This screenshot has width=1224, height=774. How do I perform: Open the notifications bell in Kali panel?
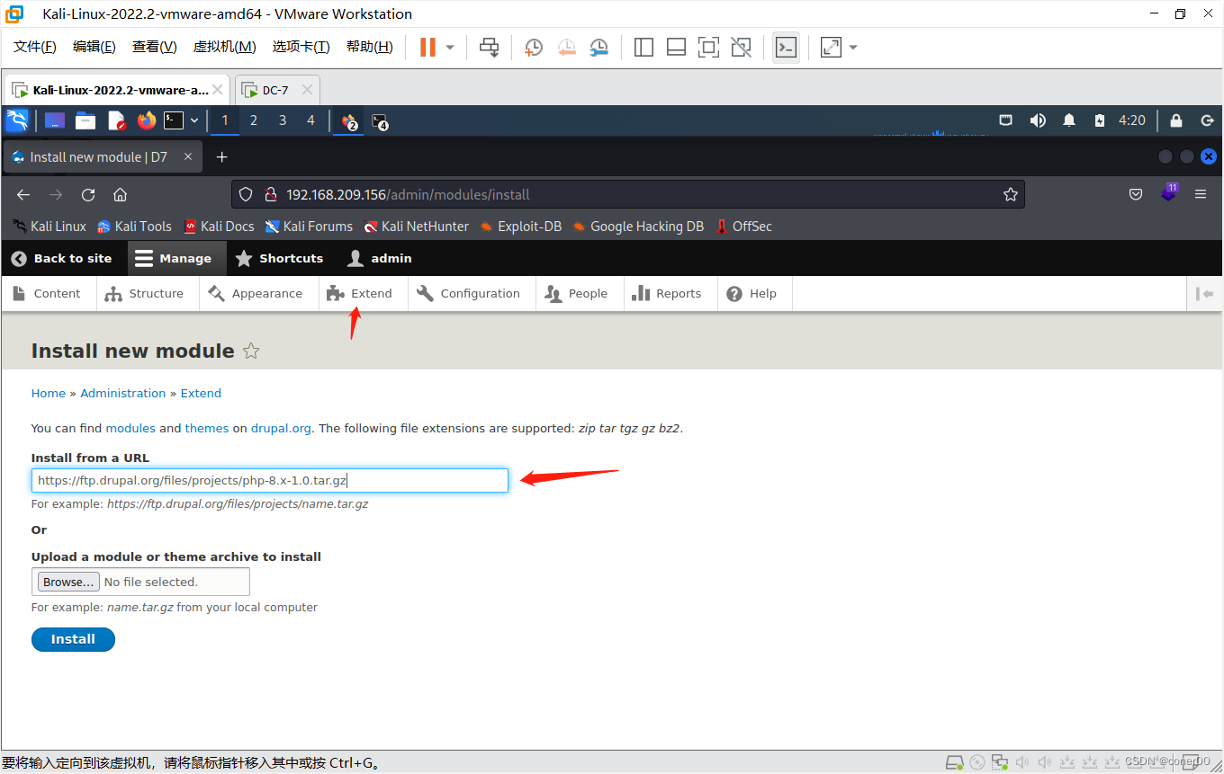1069,120
